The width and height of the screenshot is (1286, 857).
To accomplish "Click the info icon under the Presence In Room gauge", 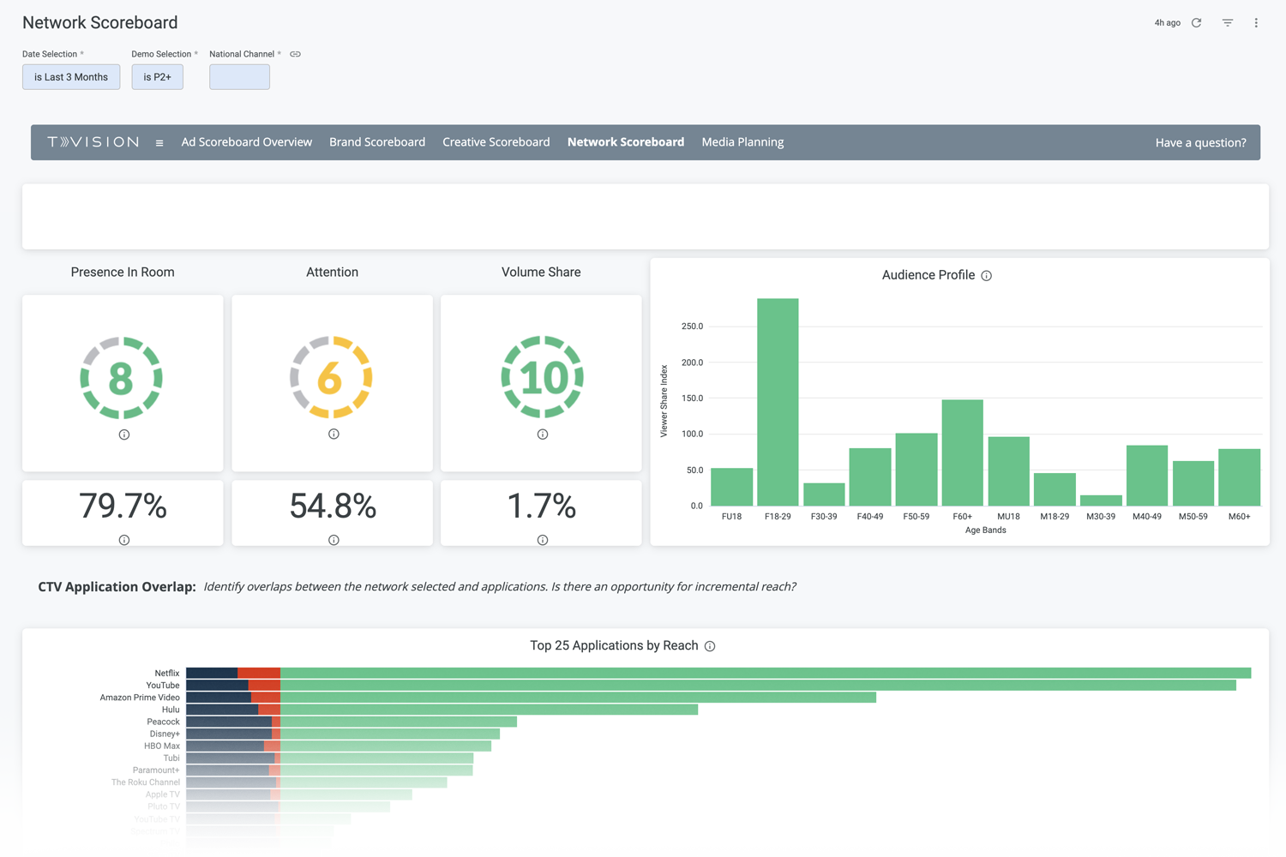I will pyautogui.click(x=123, y=434).
